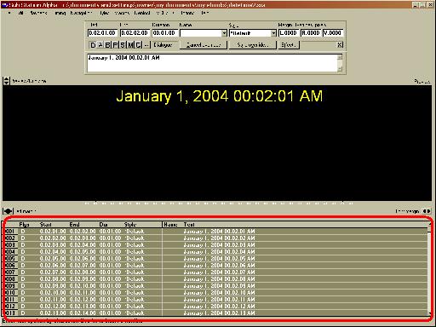436x327 pixels.
Task: Click the dash button next to the C button
Action: pyautogui.click(x=146, y=45)
